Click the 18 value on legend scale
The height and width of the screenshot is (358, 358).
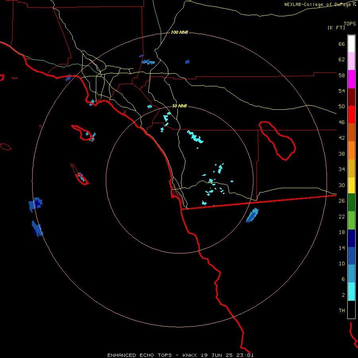pyautogui.click(x=342, y=232)
